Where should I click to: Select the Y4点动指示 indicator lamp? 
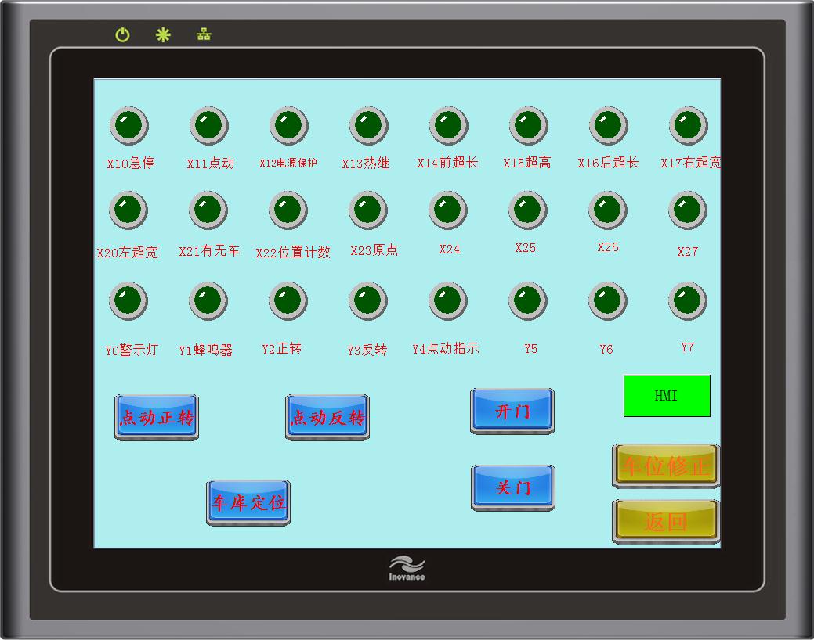pos(448,301)
